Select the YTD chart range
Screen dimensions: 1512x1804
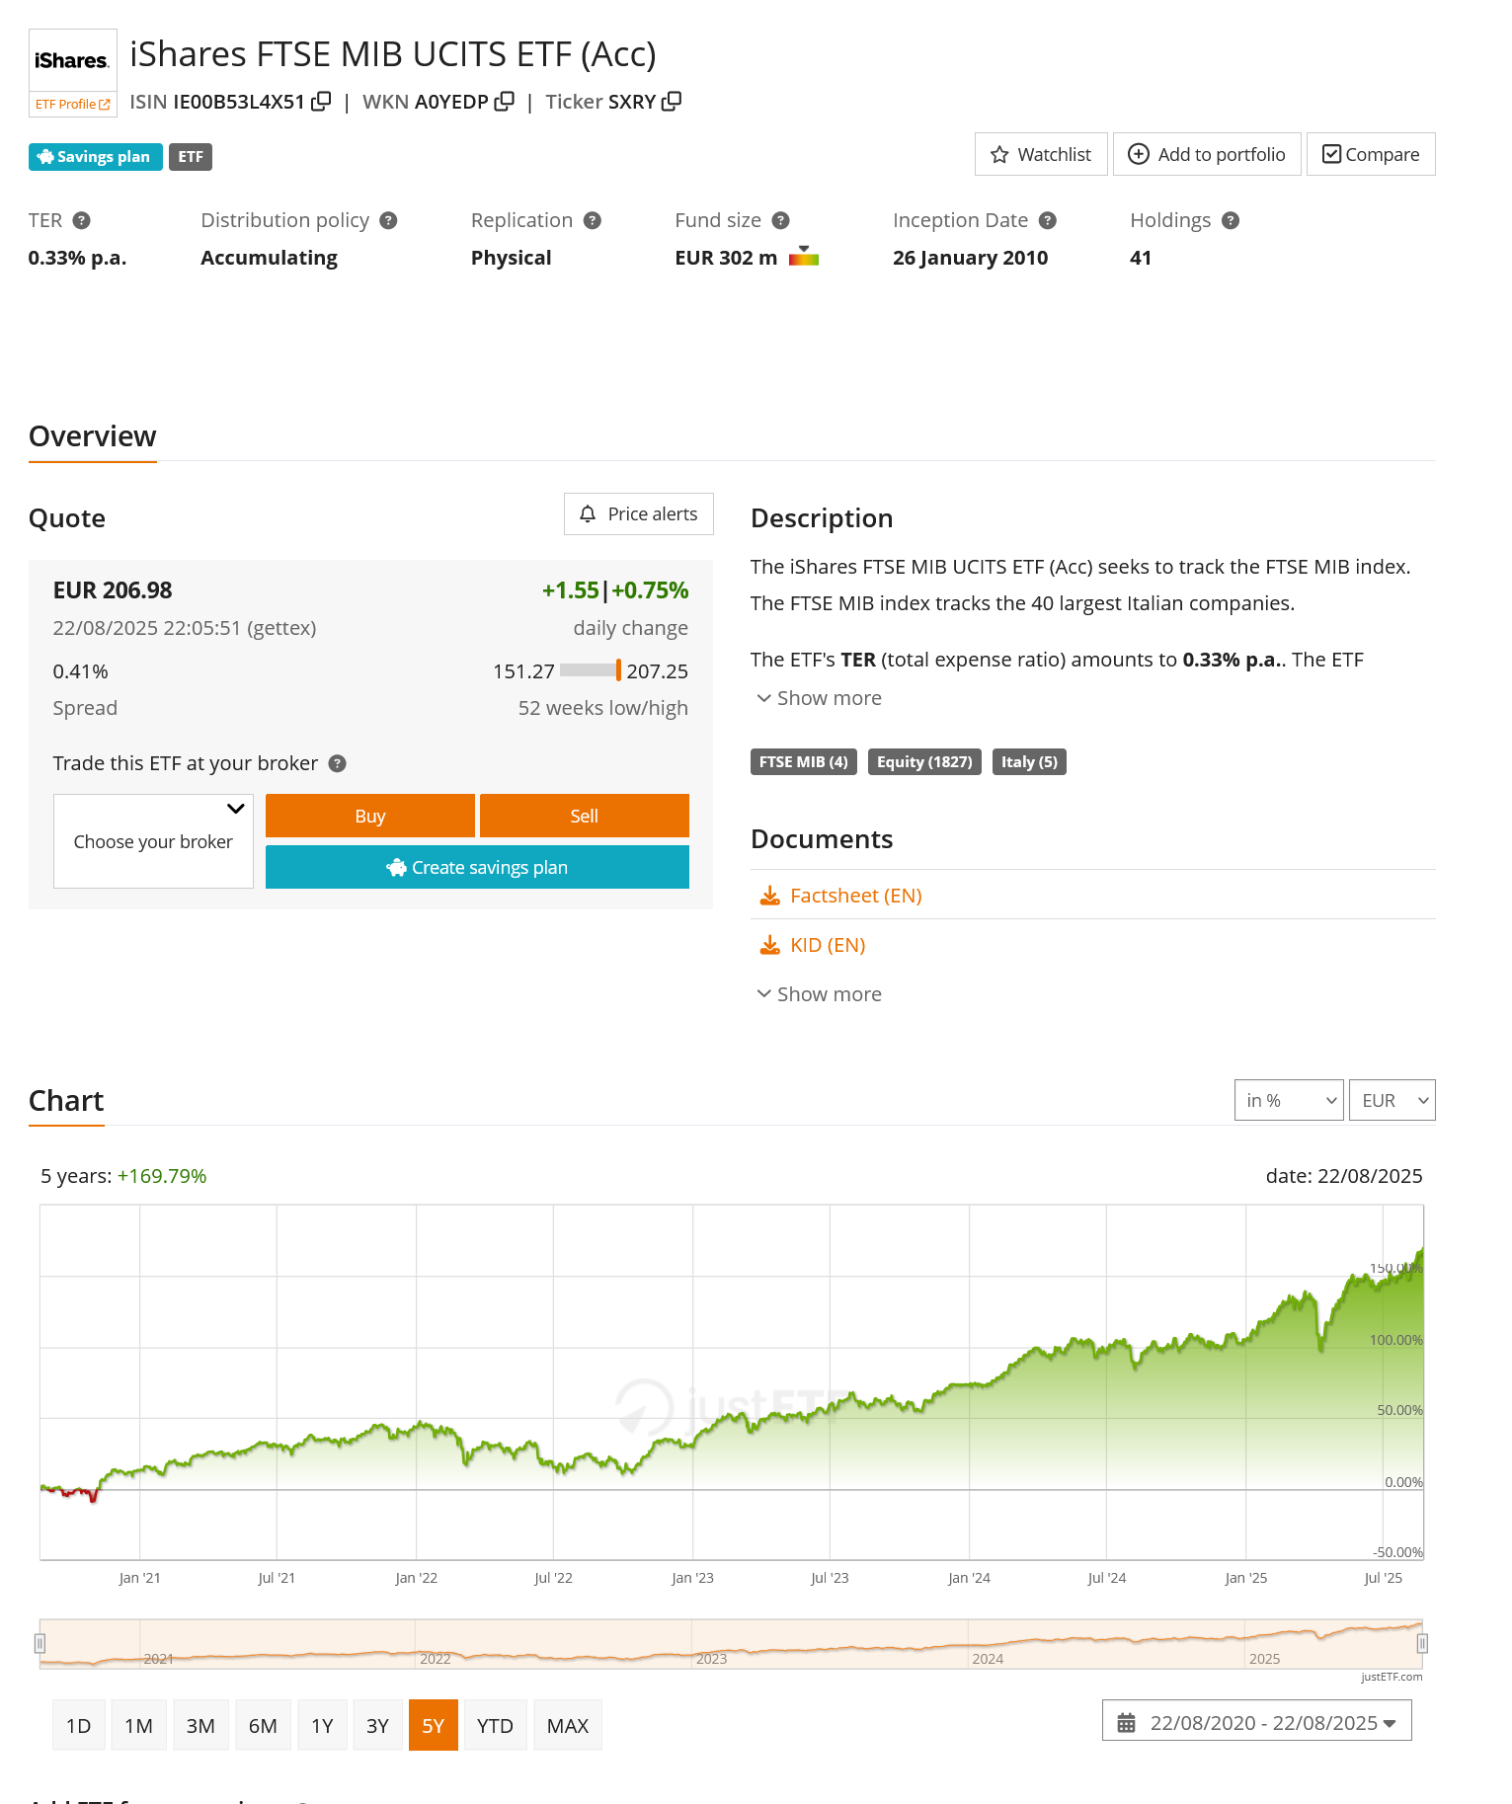click(495, 1725)
